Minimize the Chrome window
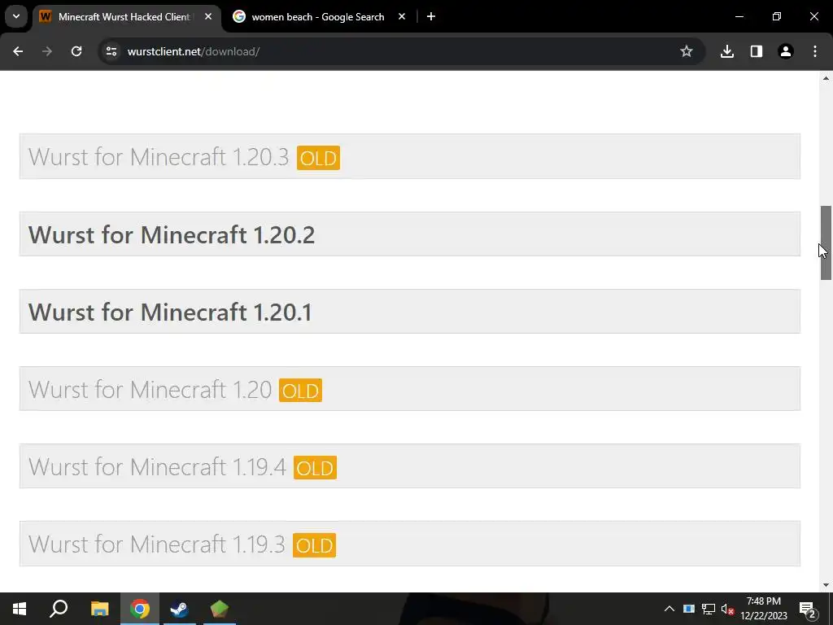The width and height of the screenshot is (833, 625). point(739,17)
